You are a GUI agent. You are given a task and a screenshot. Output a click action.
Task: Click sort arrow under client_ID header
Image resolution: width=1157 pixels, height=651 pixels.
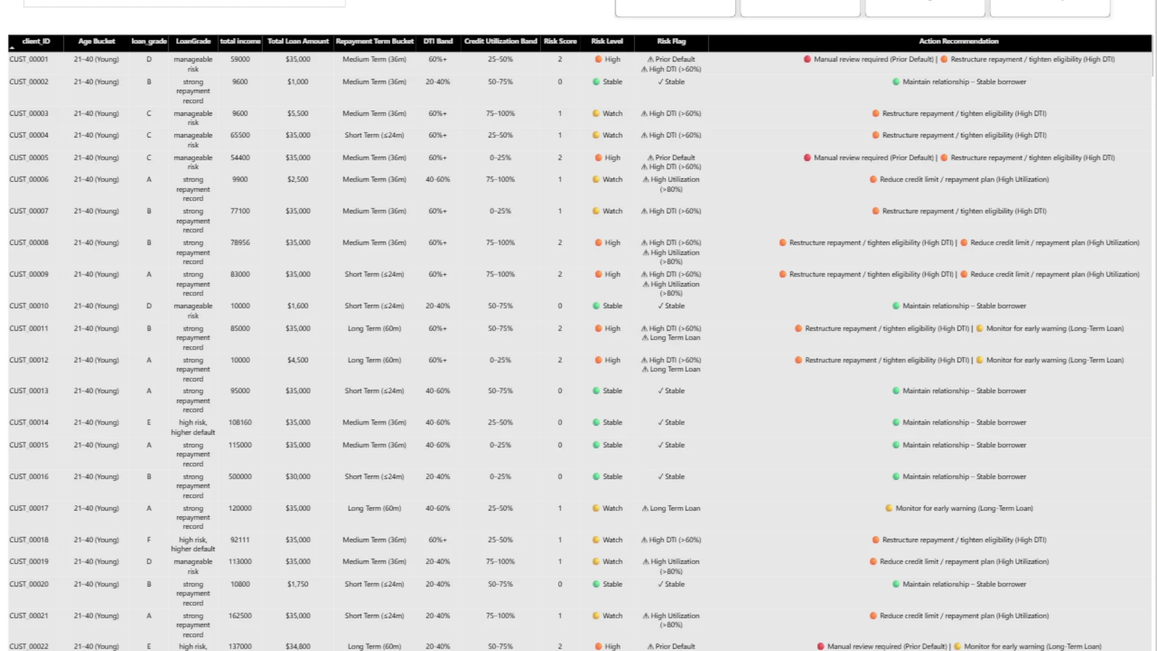pyautogui.click(x=11, y=48)
